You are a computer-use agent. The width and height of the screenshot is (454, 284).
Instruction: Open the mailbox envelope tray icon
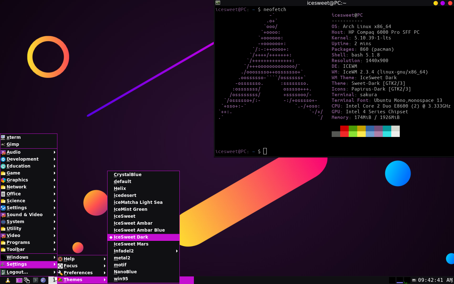tap(414, 280)
